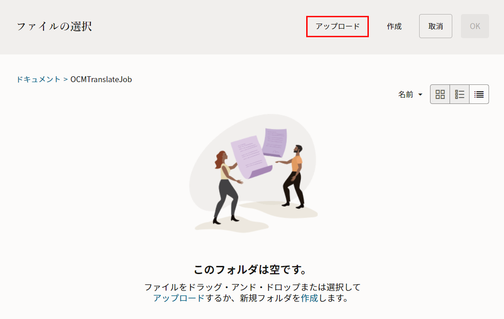Screen dimensions: 504x319
Task: Open the 名前 sort dropdown
Action: (x=410, y=94)
